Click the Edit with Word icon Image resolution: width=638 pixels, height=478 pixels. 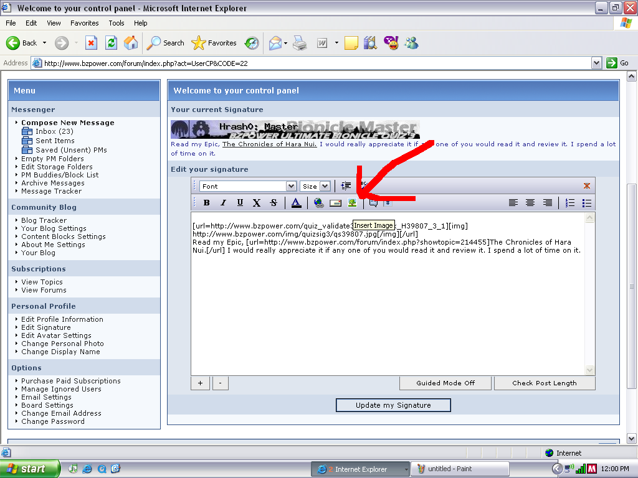(x=322, y=43)
